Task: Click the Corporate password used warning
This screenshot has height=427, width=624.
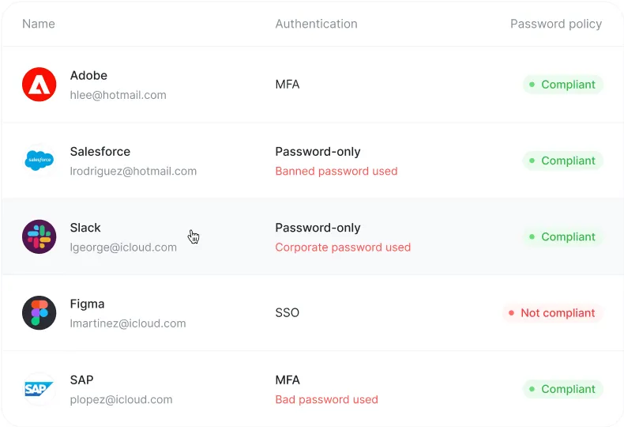Action: 343,248
